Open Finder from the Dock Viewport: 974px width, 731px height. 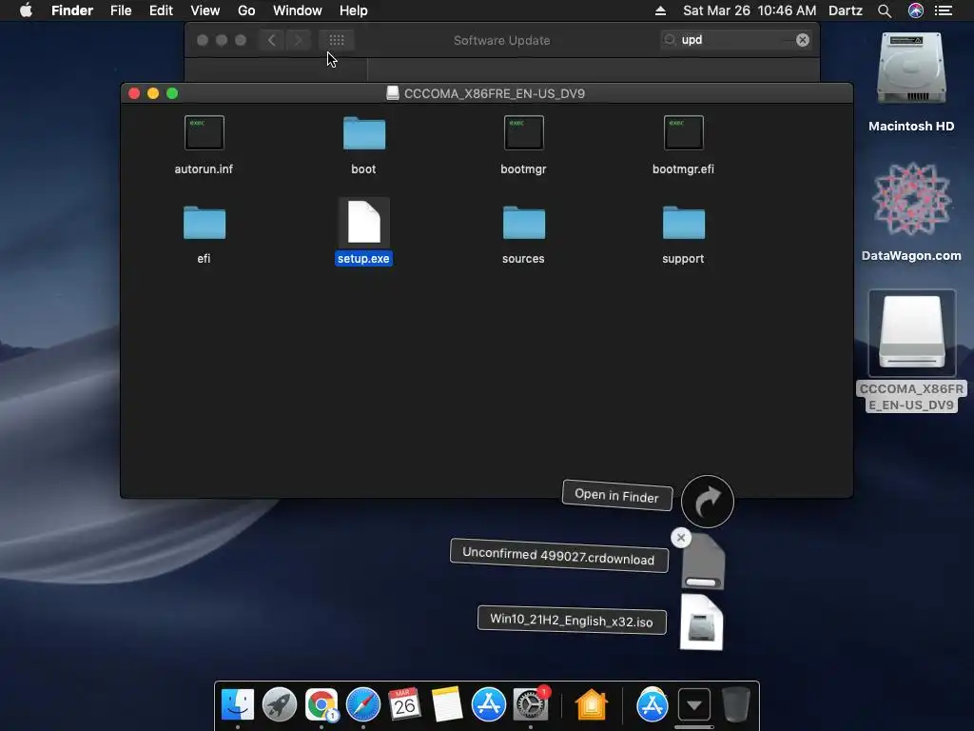click(x=237, y=704)
